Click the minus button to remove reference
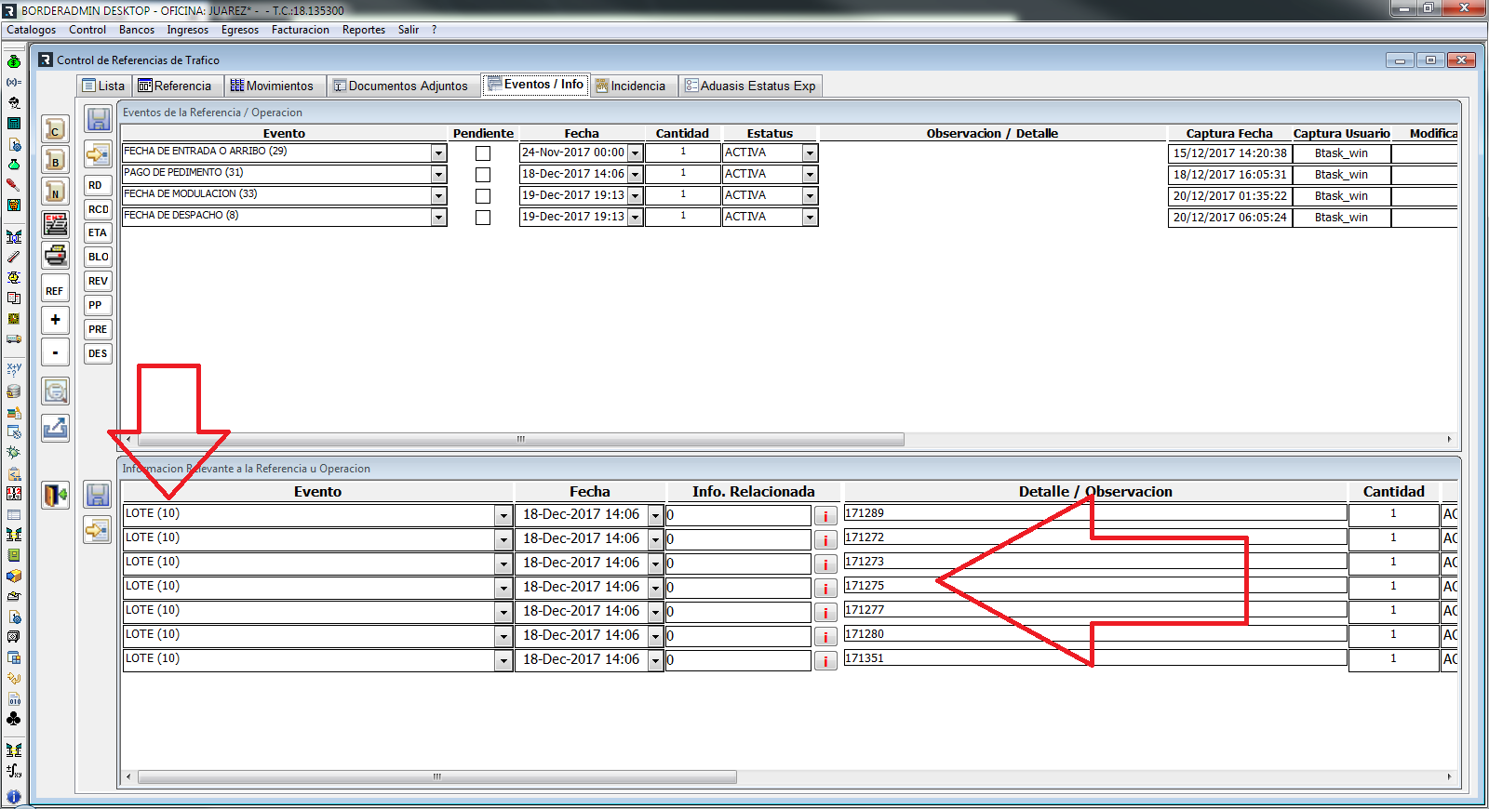 pos(56,352)
